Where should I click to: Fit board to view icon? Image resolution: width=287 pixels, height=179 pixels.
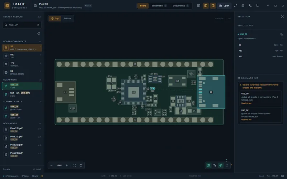(75, 165)
